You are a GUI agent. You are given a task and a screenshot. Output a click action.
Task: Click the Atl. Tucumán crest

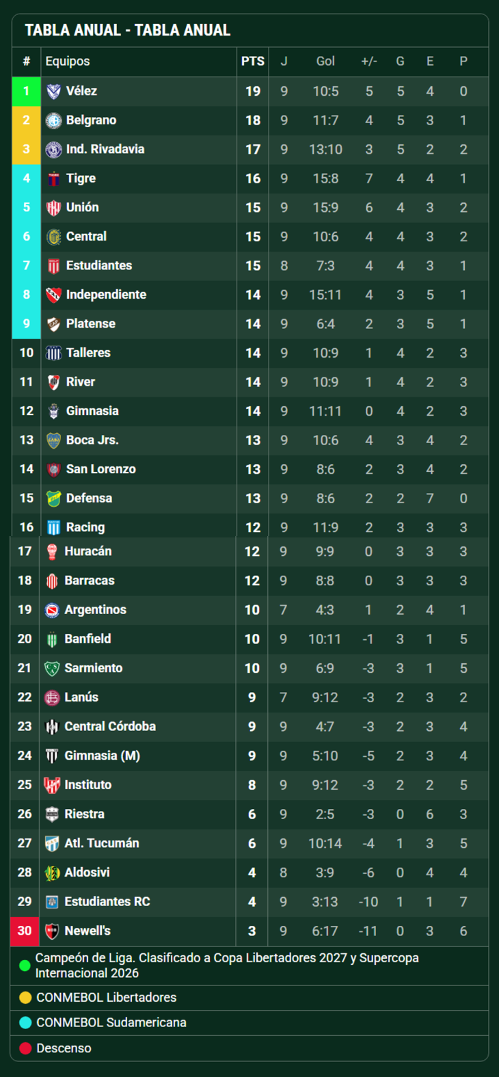pos(52,843)
